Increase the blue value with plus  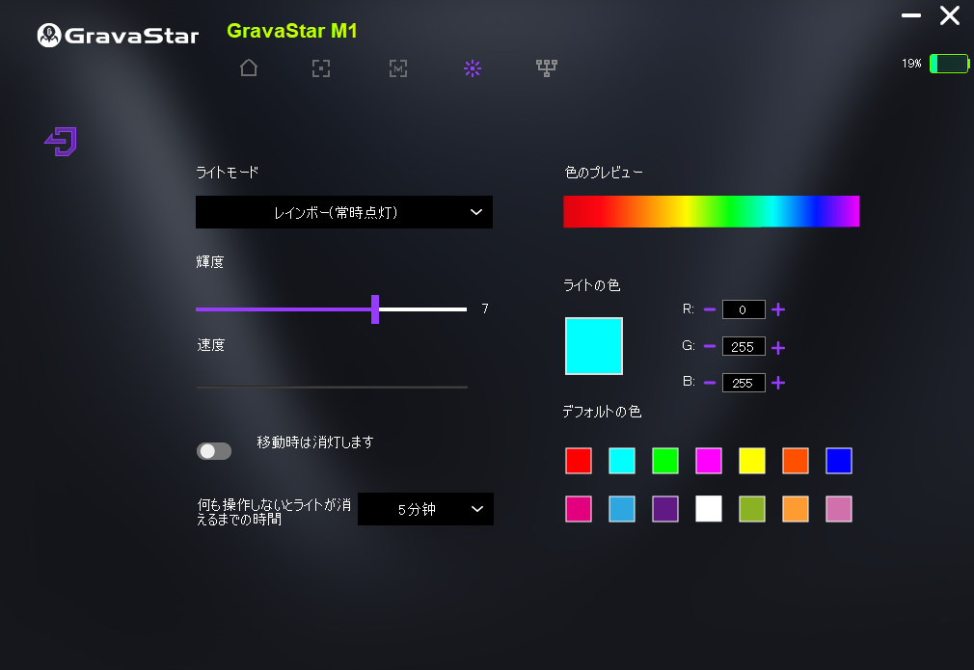(x=778, y=383)
